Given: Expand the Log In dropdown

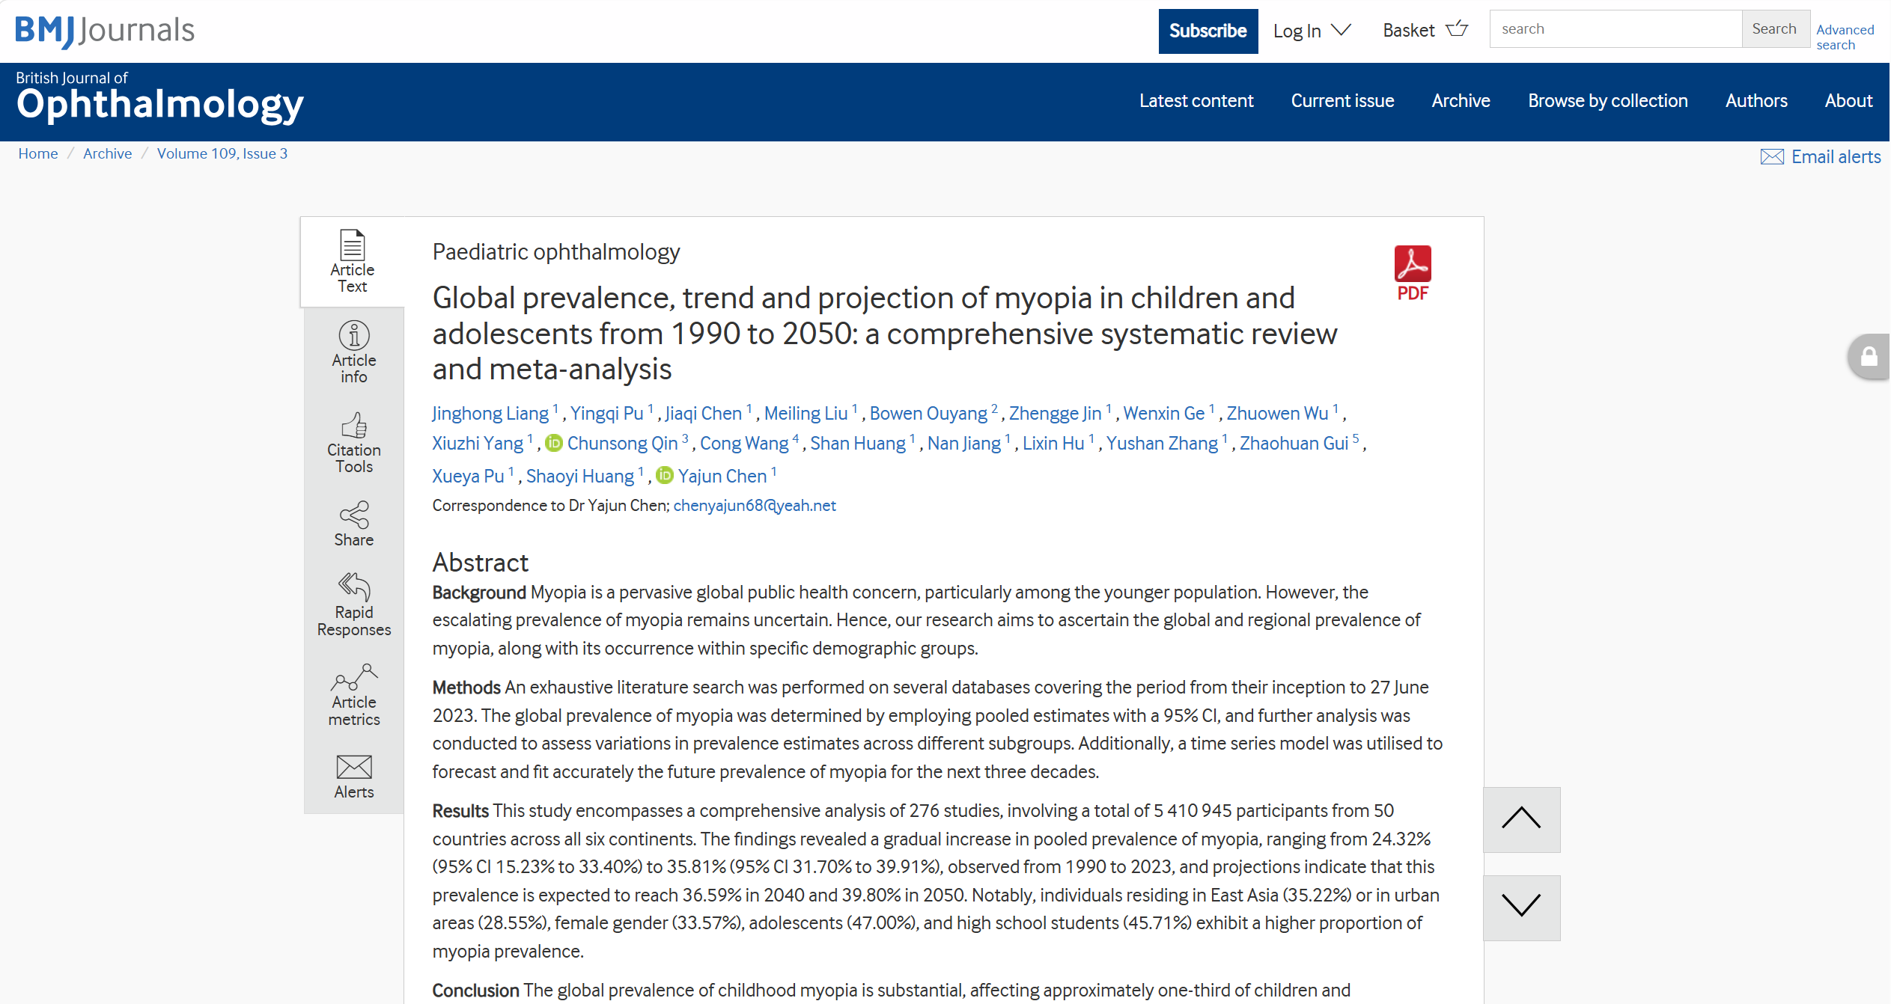Looking at the screenshot, I should coord(1312,31).
